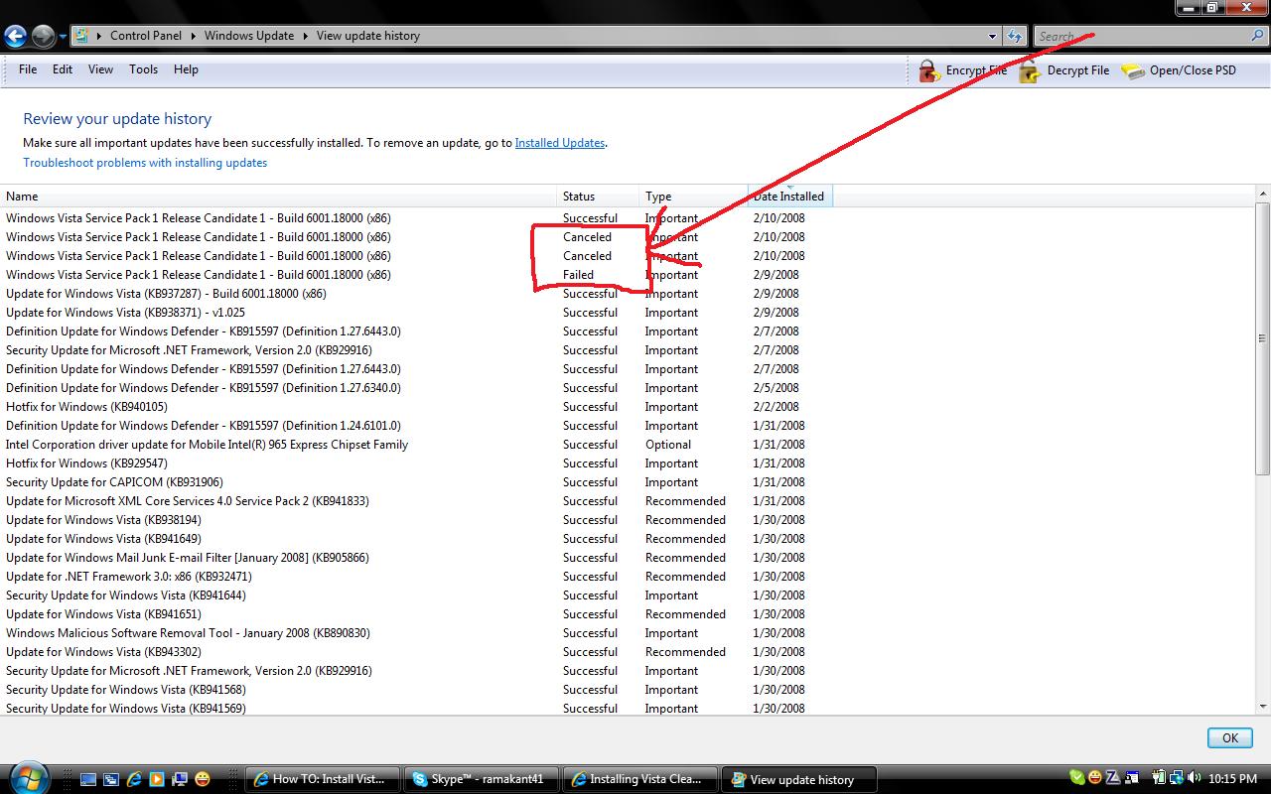Sort by Date Installed column header
1271x794 pixels.
(789, 197)
